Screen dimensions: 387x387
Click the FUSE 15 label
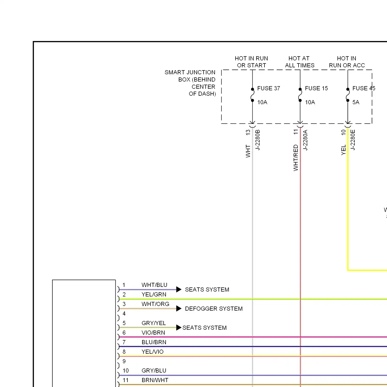tap(316, 88)
